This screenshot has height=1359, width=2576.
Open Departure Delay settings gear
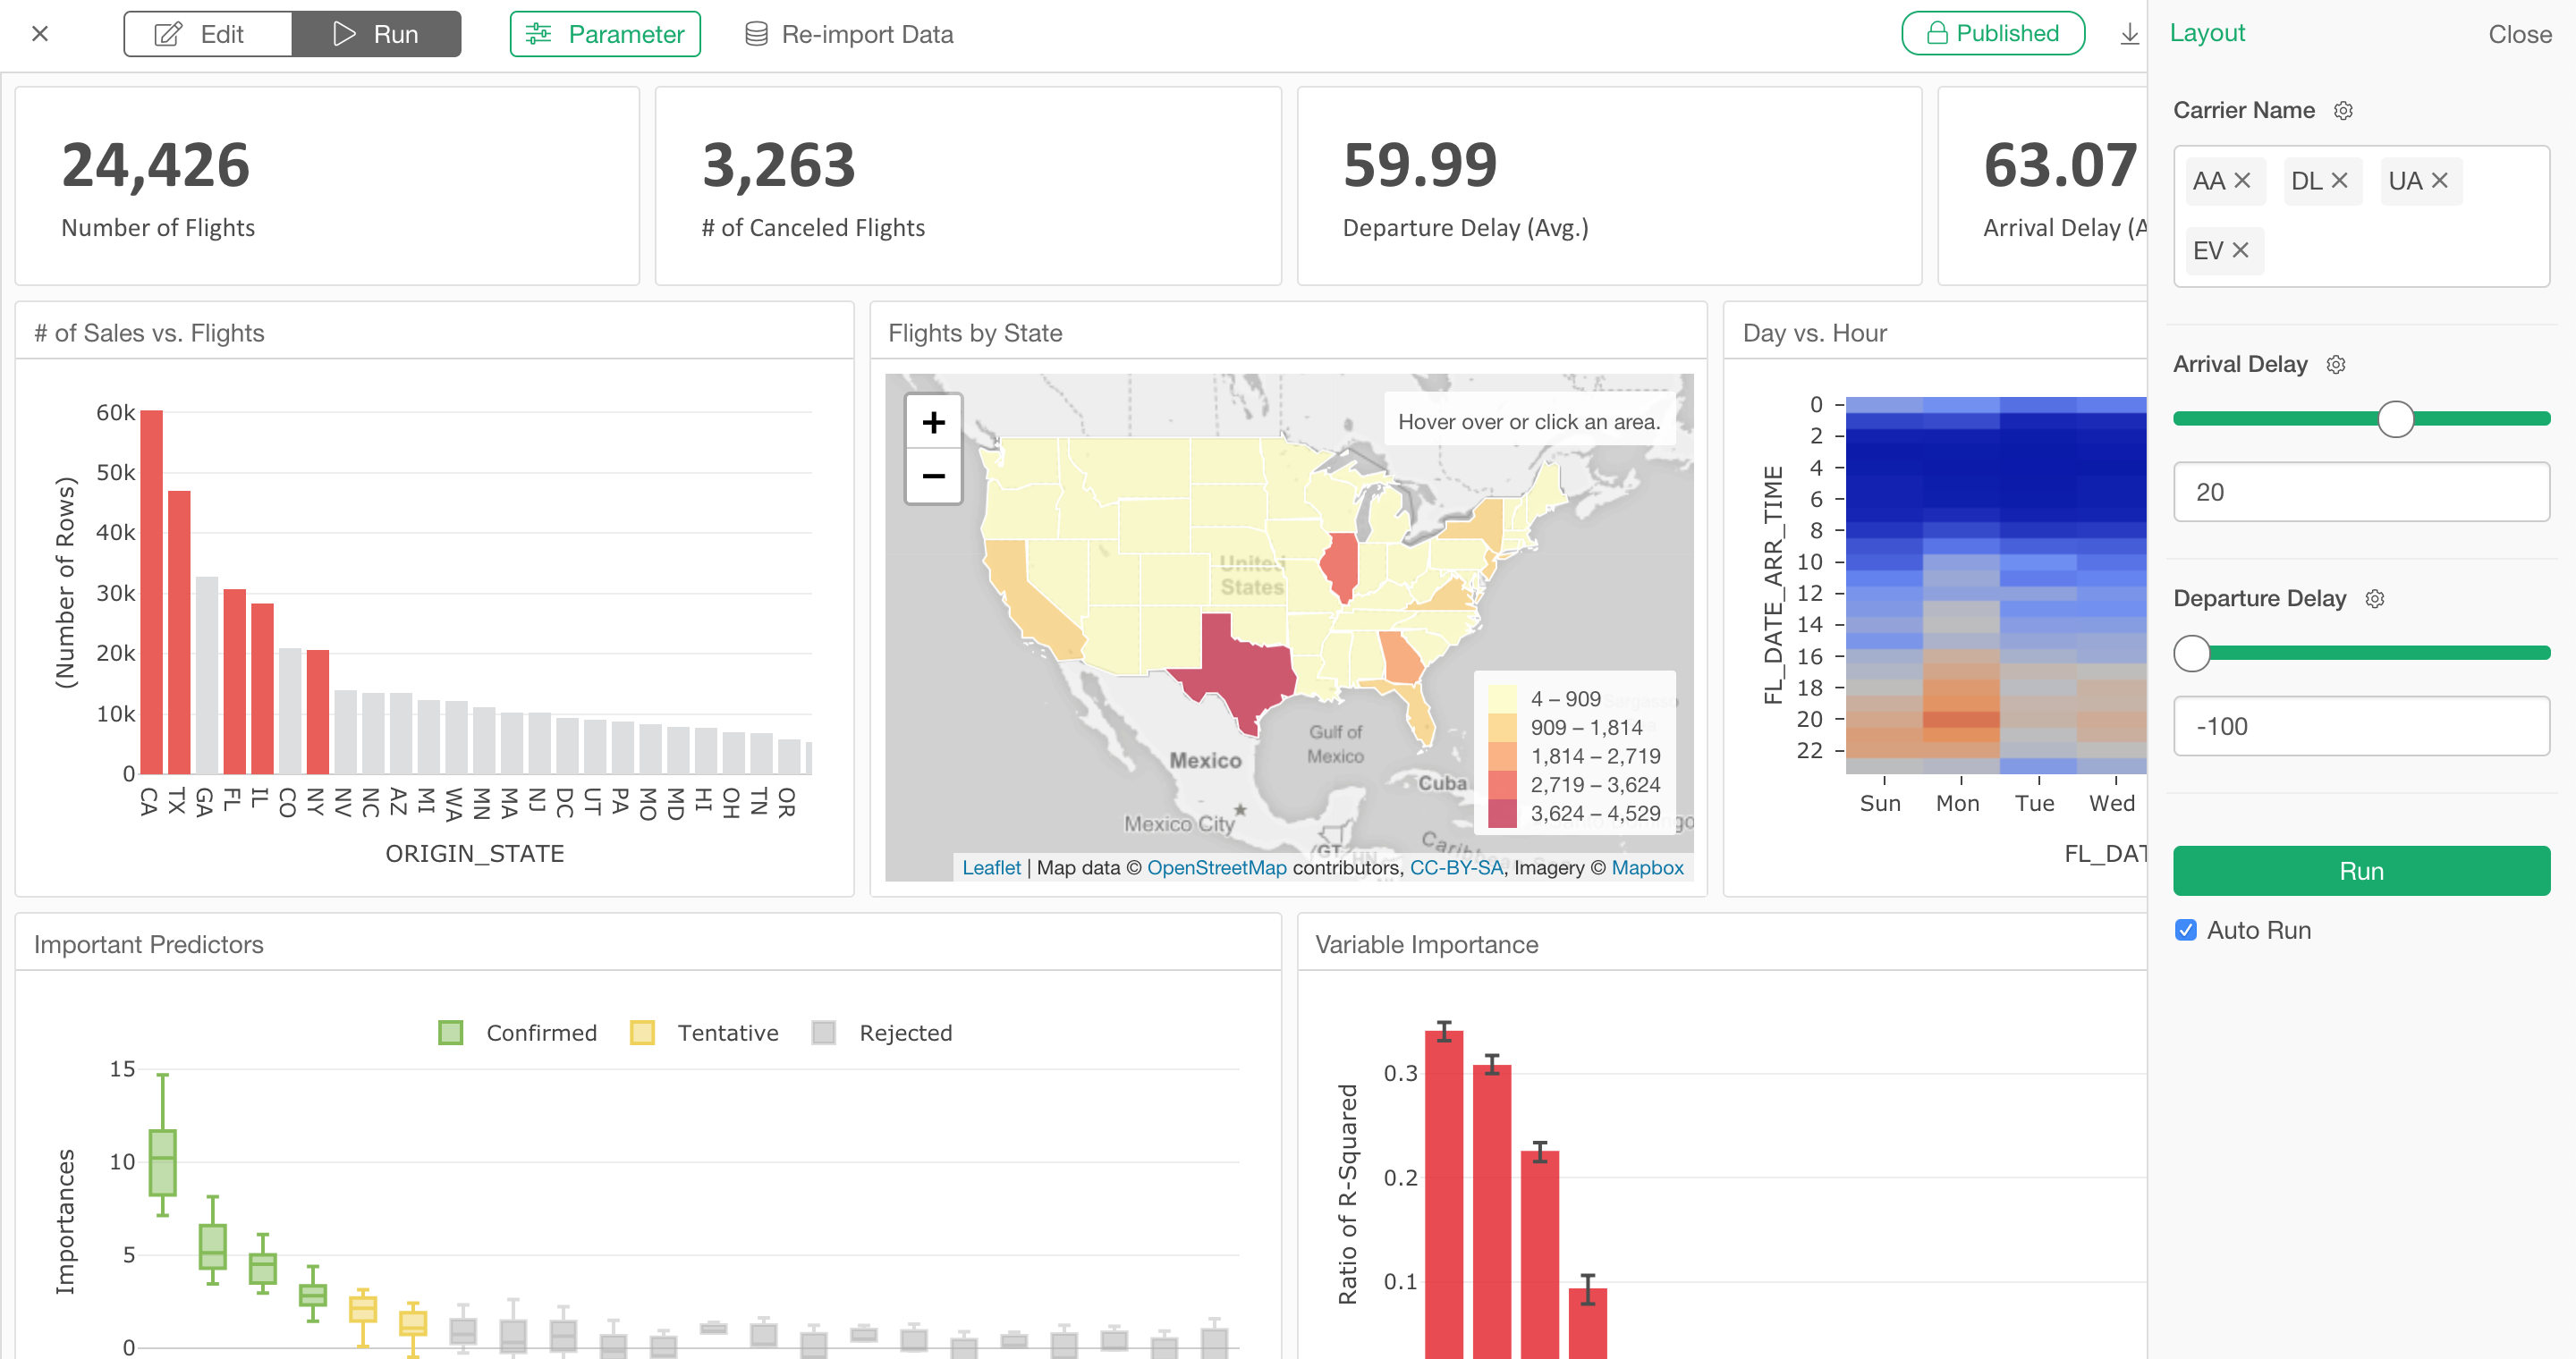[2375, 598]
